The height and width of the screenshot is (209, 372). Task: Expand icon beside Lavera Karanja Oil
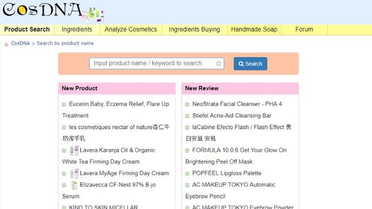pyautogui.click(x=64, y=151)
